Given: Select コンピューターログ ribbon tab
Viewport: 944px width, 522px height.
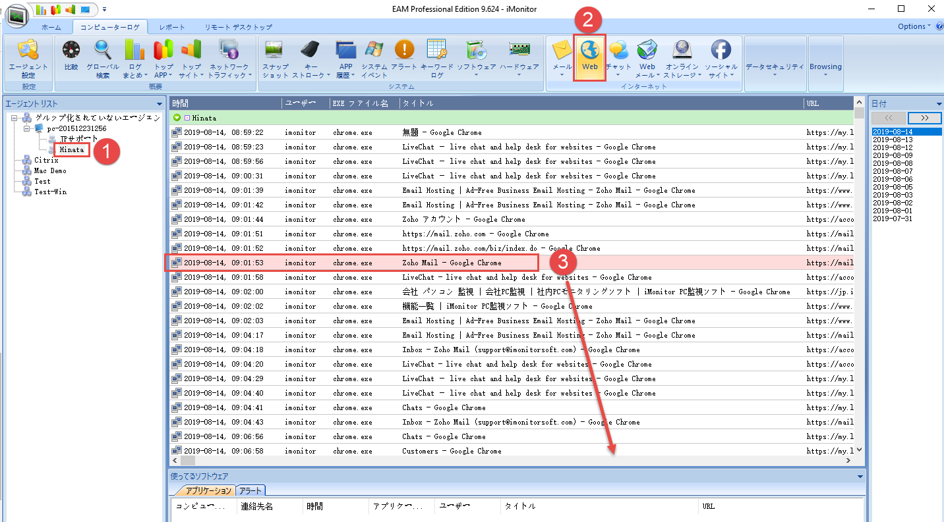Looking at the screenshot, I should pyautogui.click(x=110, y=27).
